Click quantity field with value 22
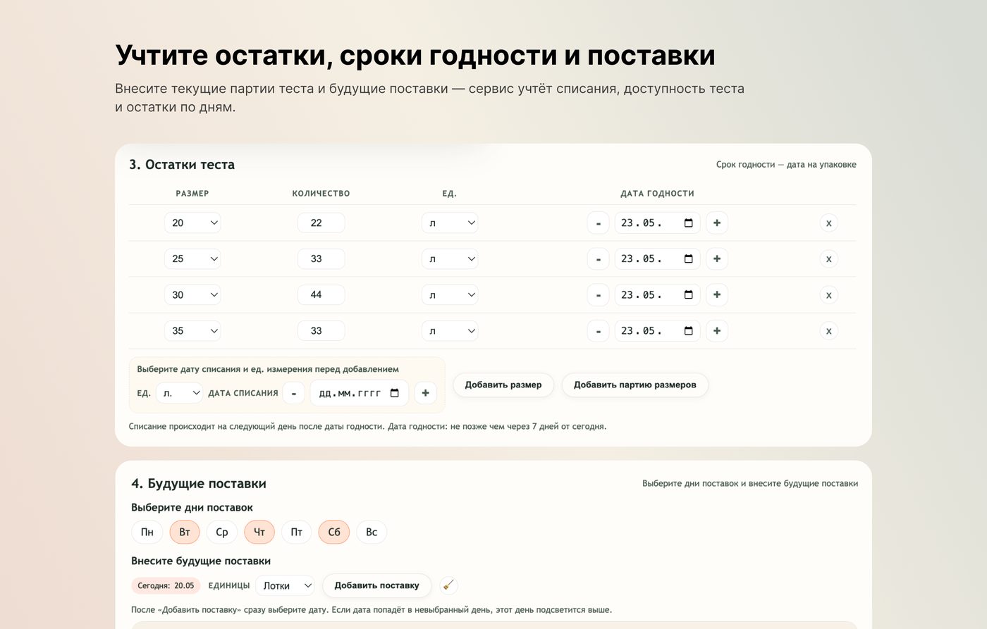Screen dimensions: 987x629 [x=321, y=223]
